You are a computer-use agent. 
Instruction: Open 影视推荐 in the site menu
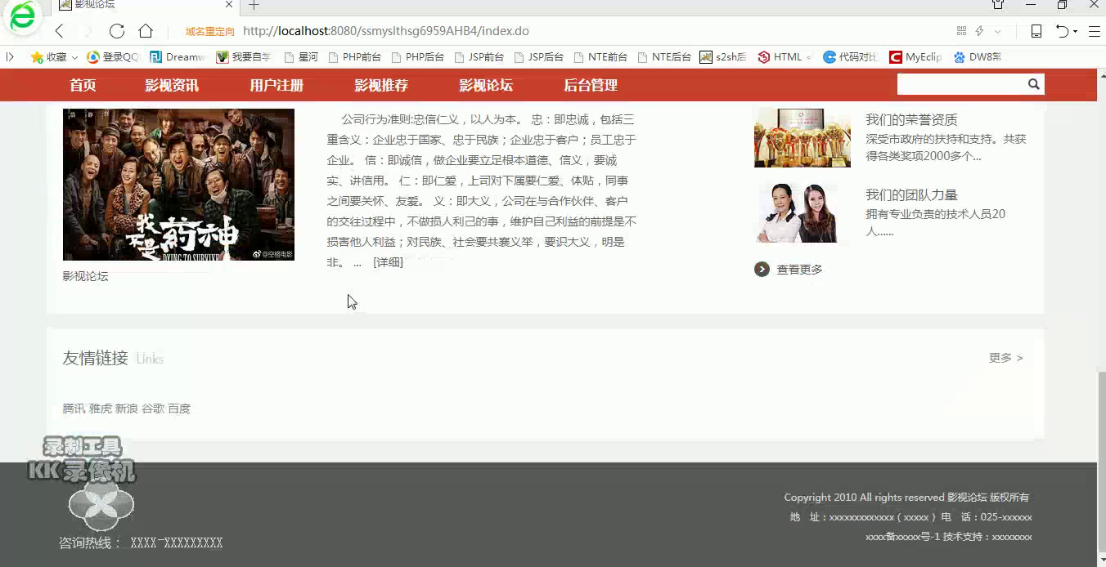[381, 85]
